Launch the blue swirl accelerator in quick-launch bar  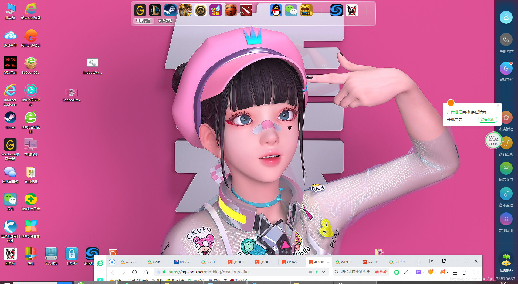[x=336, y=11]
